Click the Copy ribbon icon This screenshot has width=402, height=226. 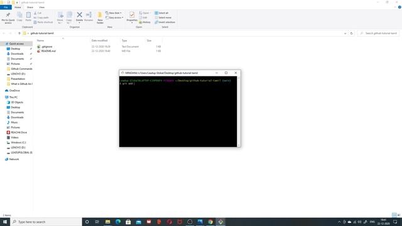coord(19,17)
